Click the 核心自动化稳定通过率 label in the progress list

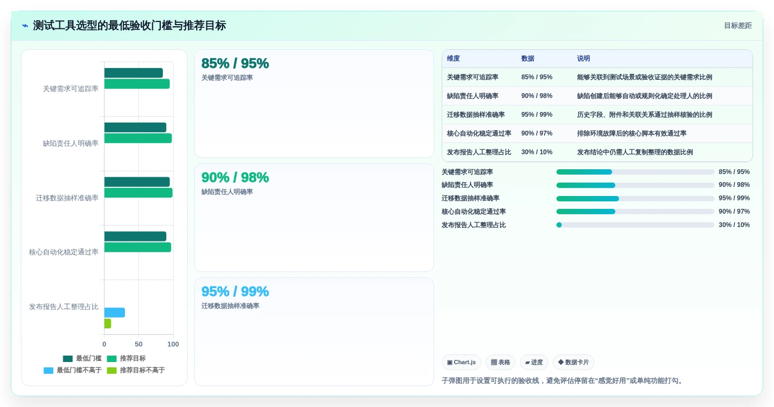[474, 212]
